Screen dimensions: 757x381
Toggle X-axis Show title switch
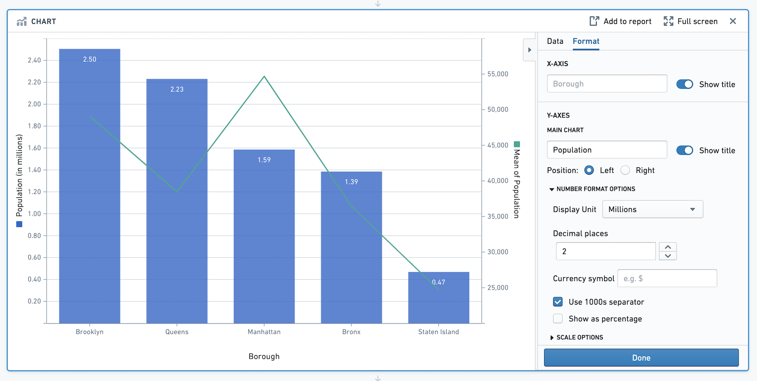(685, 84)
